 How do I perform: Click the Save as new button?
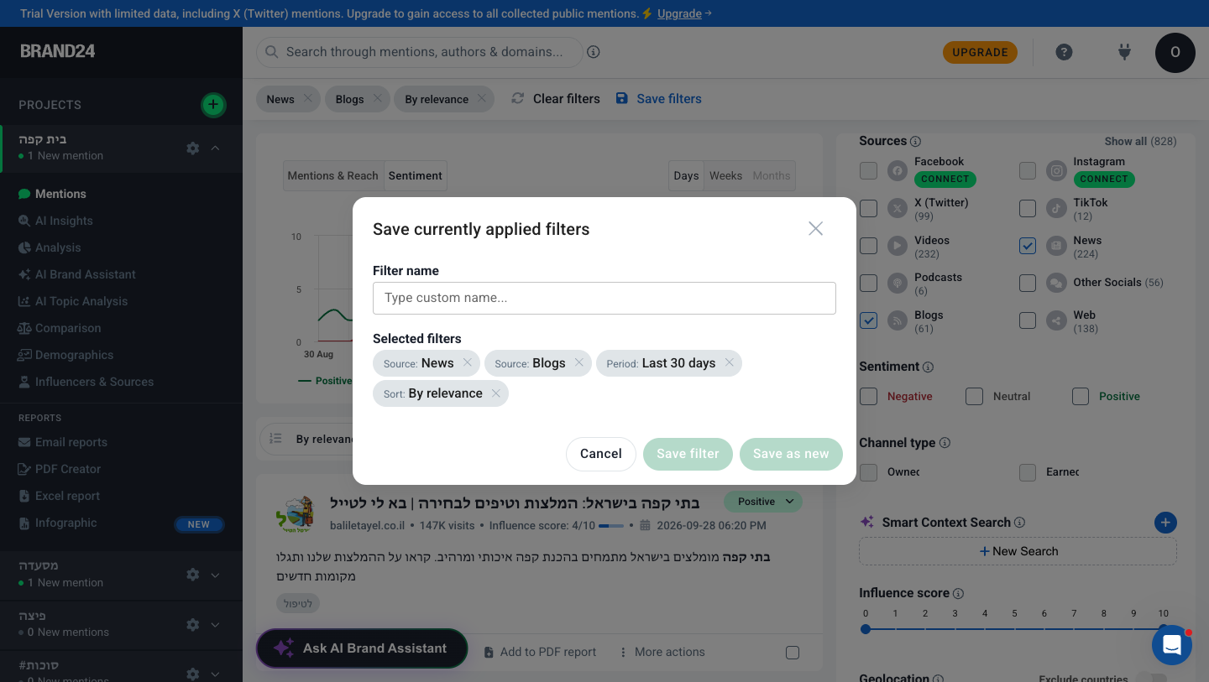pyautogui.click(x=791, y=454)
